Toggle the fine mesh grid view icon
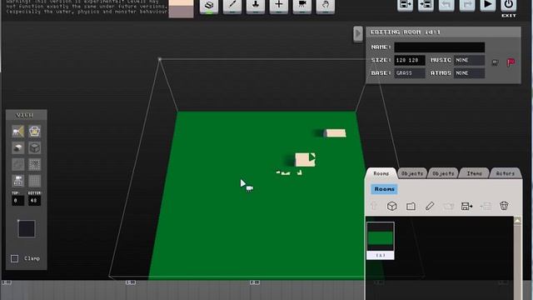533x300 pixels. (34, 181)
